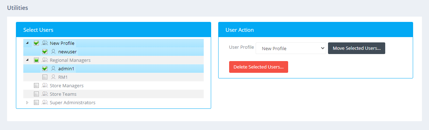Click the Store Managers group icon
This screenshot has height=130, width=429.
[45, 85]
